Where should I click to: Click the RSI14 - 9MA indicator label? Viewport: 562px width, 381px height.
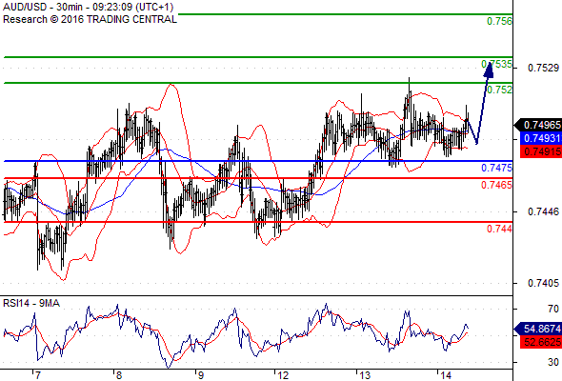tap(31, 303)
